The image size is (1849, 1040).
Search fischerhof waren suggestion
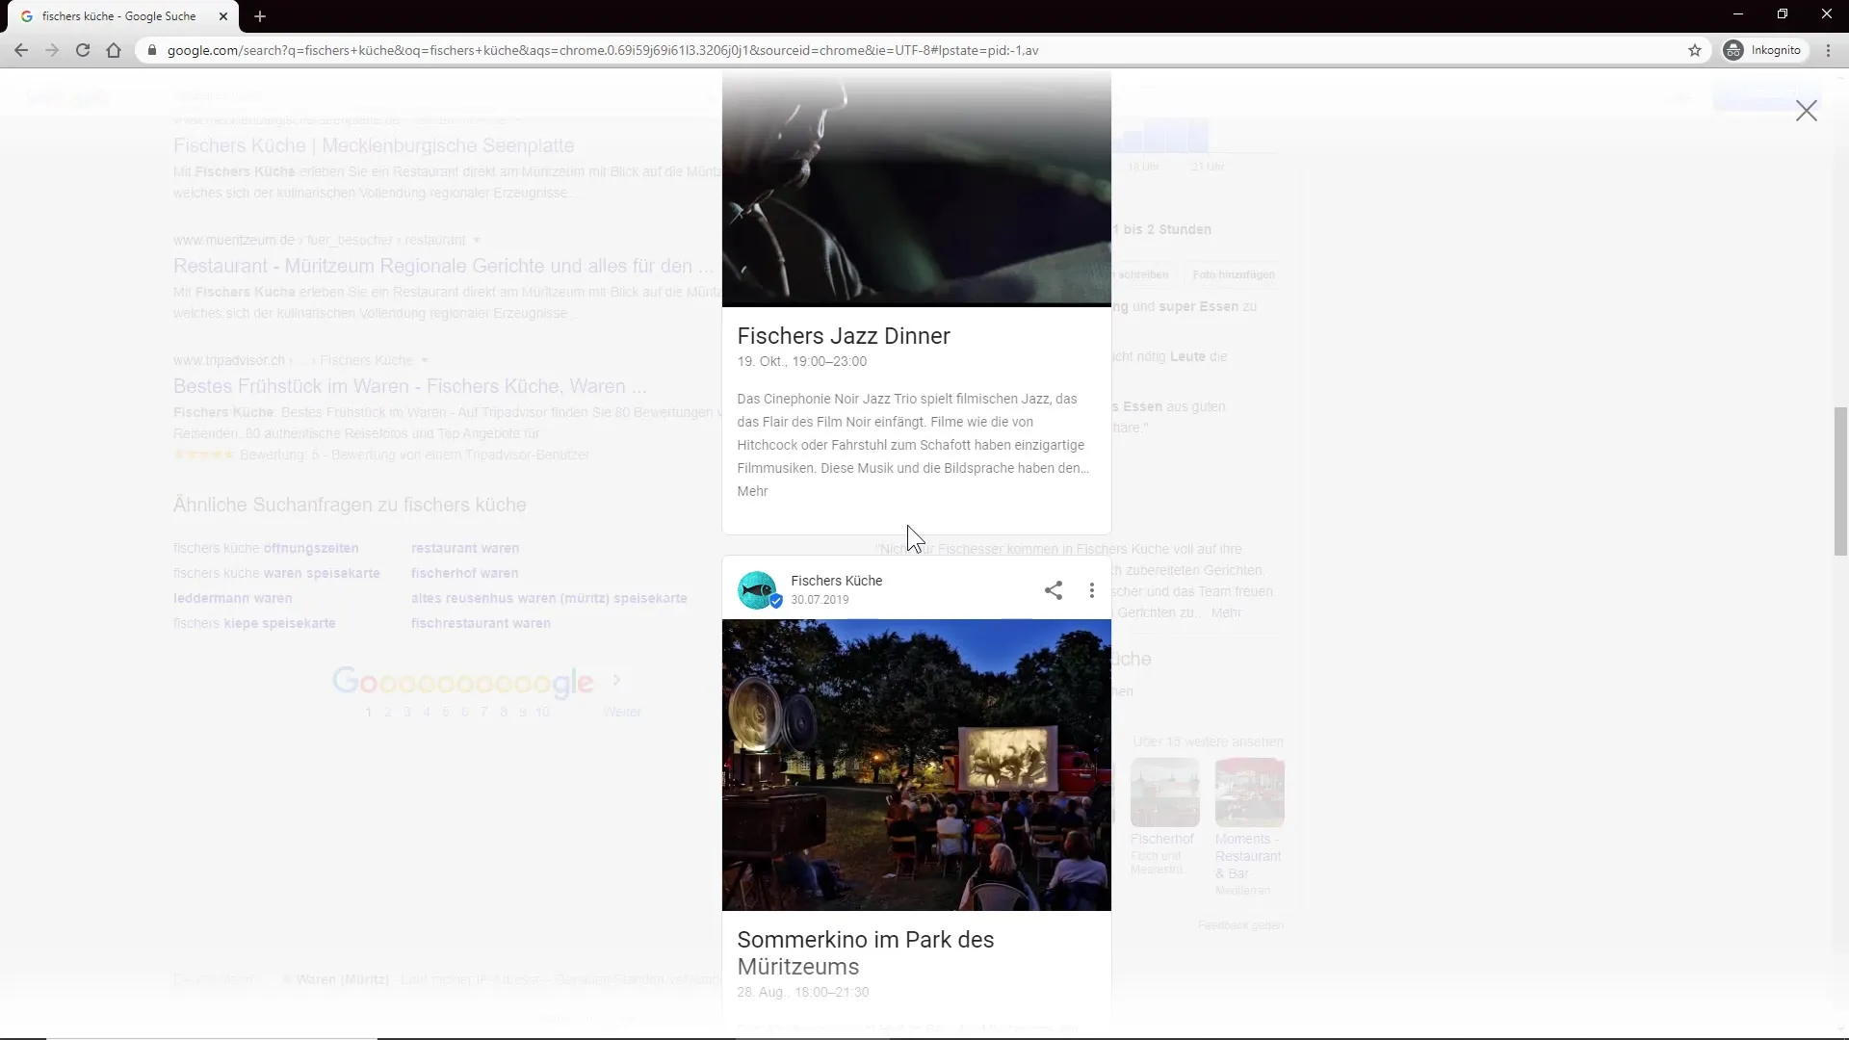click(x=464, y=573)
